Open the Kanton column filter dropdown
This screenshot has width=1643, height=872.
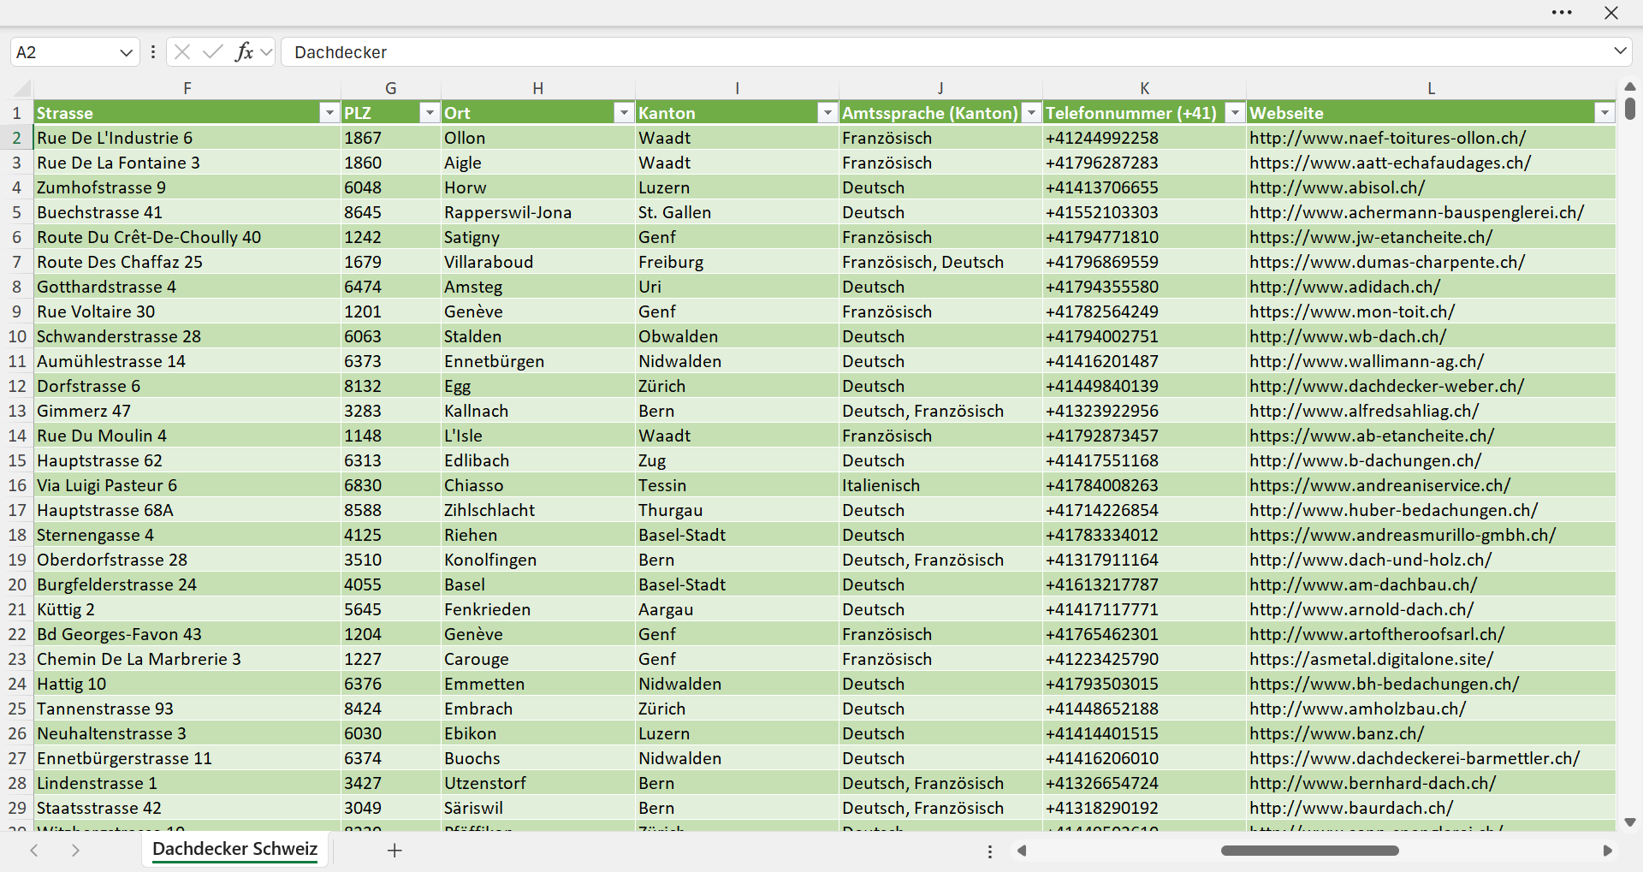(827, 113)
